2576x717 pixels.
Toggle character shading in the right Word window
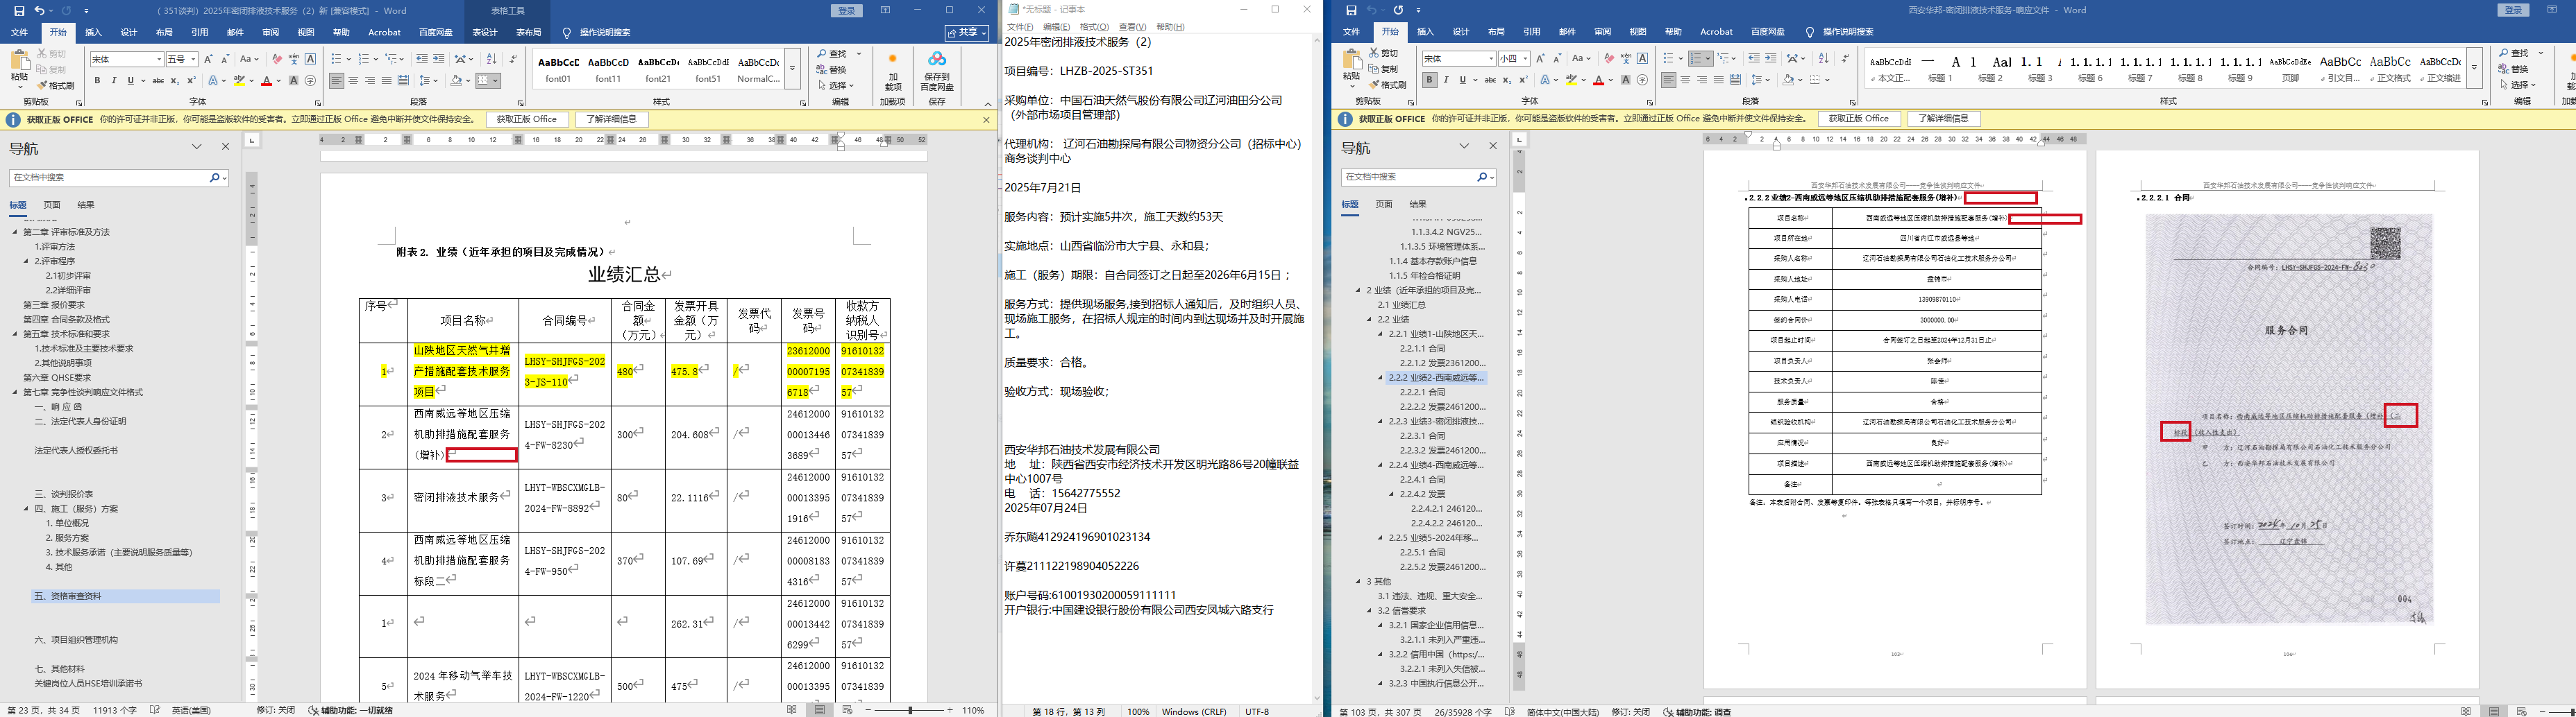click(x=1626, y=80)
